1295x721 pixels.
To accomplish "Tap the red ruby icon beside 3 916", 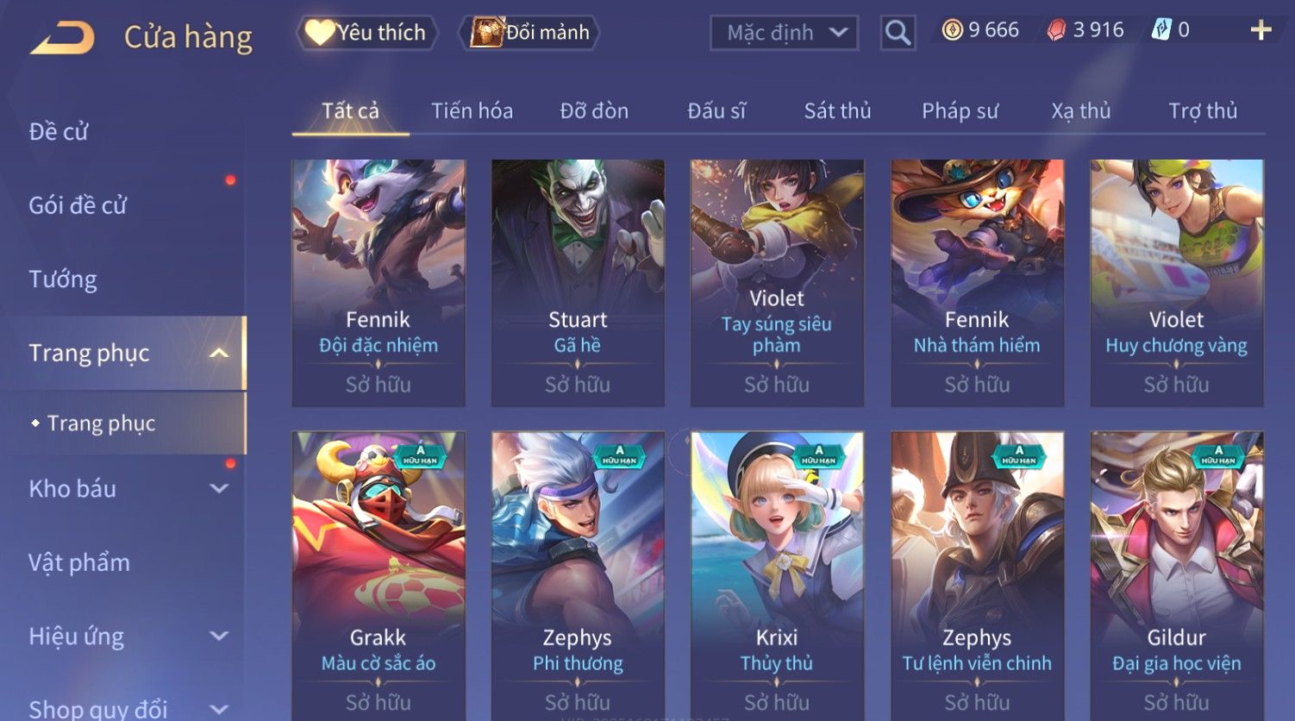I will tap(1056, 30).
